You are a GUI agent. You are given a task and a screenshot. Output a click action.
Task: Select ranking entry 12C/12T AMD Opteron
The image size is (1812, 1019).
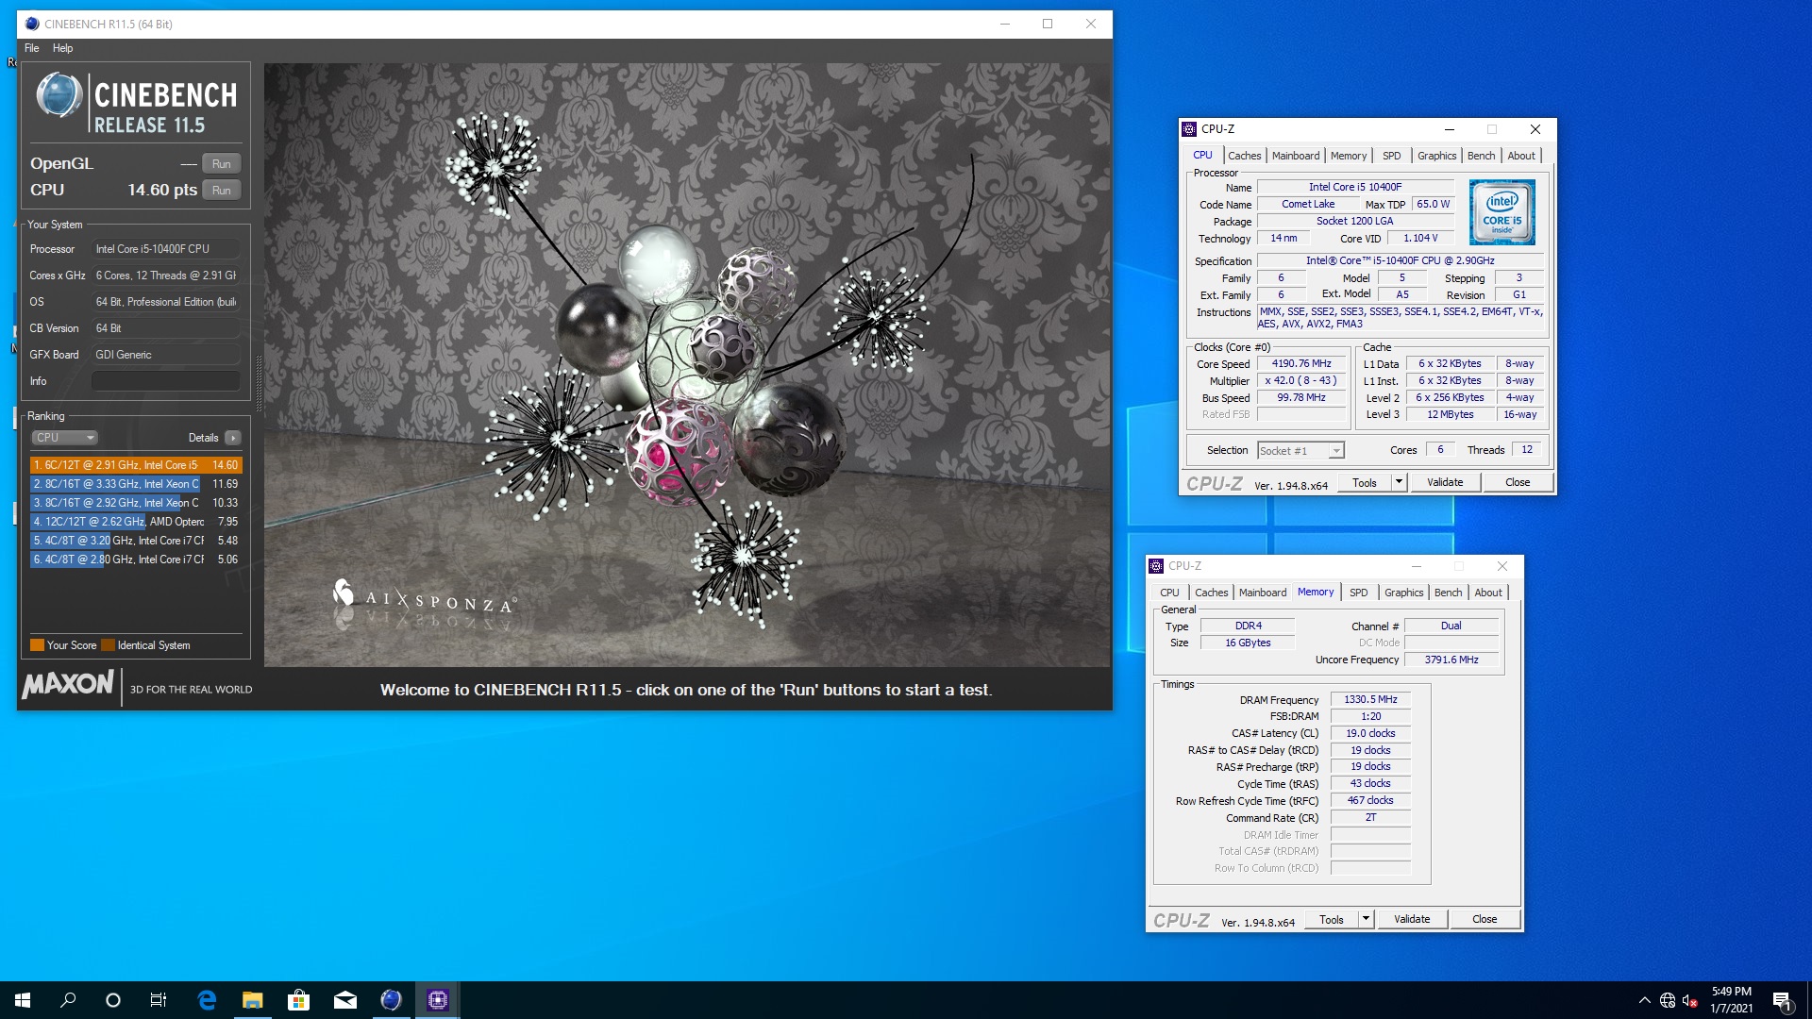tap(136, 522)
